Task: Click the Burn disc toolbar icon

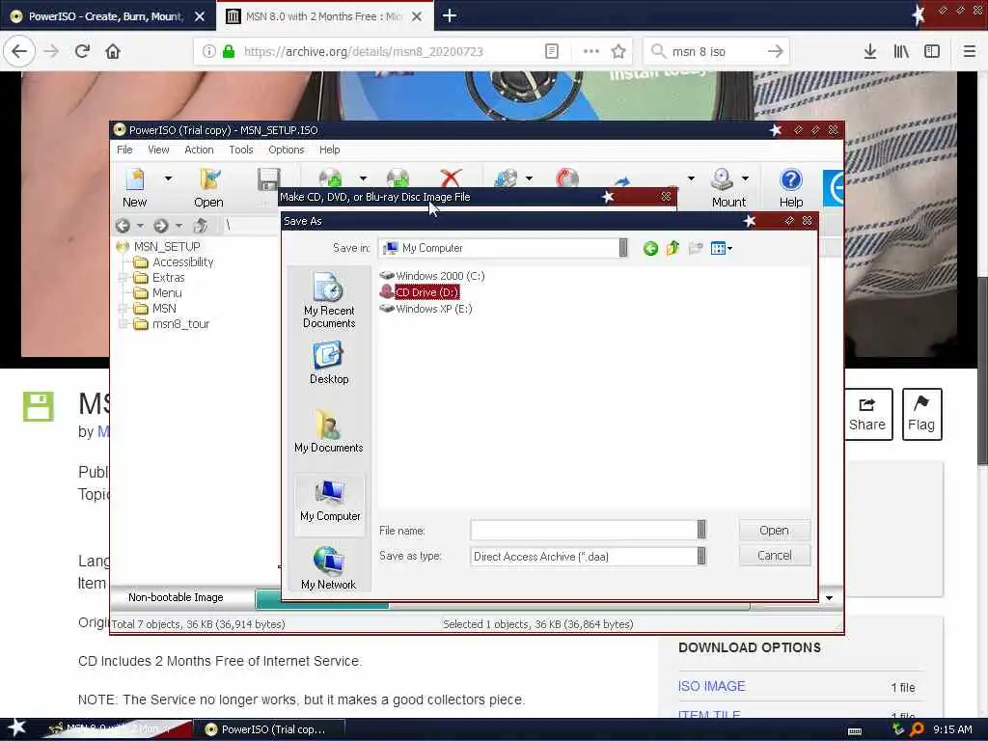Action: 567,178
